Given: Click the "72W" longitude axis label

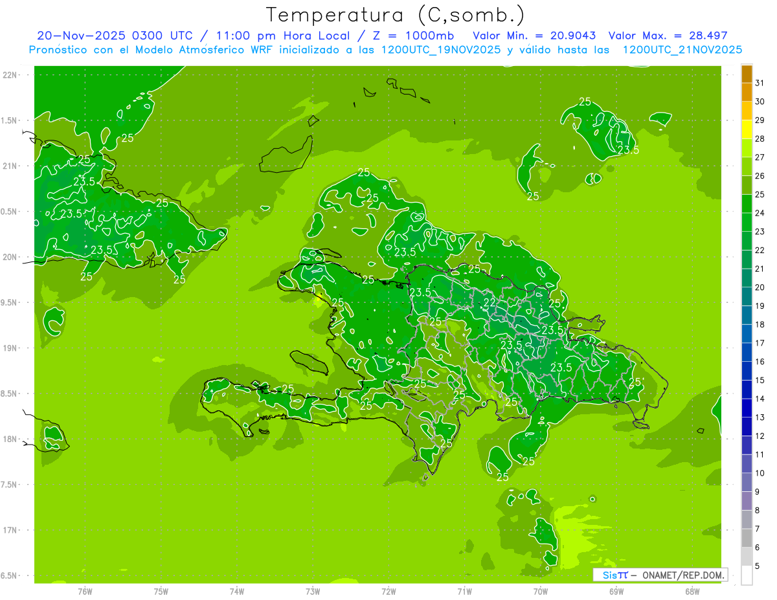Looking at the screenshot, I should click(389, 592).
